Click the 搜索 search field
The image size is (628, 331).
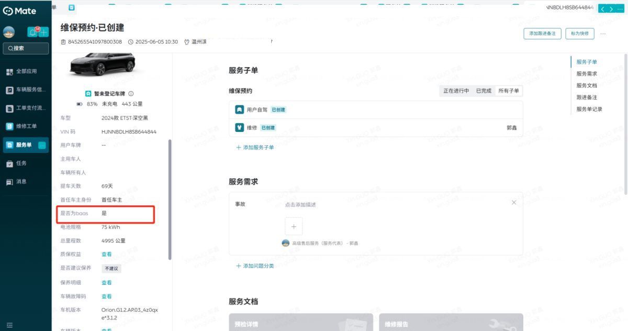coord(26,48)
